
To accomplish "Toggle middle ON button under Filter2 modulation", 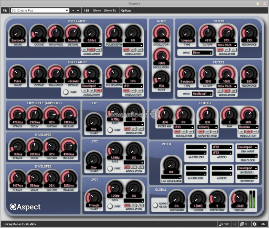I will tap(227, 91).
